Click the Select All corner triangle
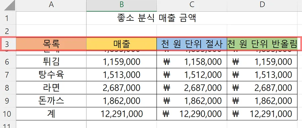Viewport: 302px width, 128px height. 10,6
